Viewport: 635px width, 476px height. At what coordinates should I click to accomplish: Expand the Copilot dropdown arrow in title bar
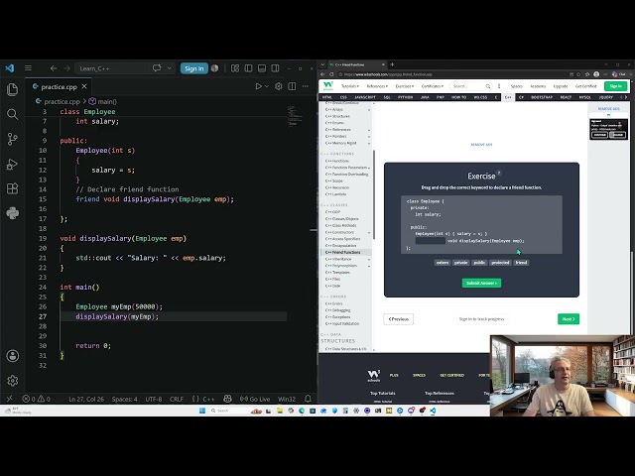[x=169, y=68]
